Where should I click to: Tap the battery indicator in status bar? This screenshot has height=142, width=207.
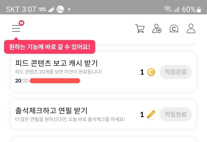coord(199,9)
